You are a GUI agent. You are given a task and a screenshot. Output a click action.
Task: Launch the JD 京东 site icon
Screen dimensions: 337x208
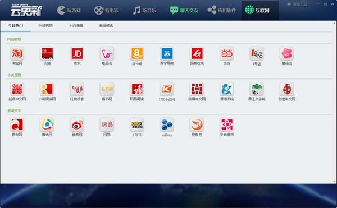pos(77,53)
